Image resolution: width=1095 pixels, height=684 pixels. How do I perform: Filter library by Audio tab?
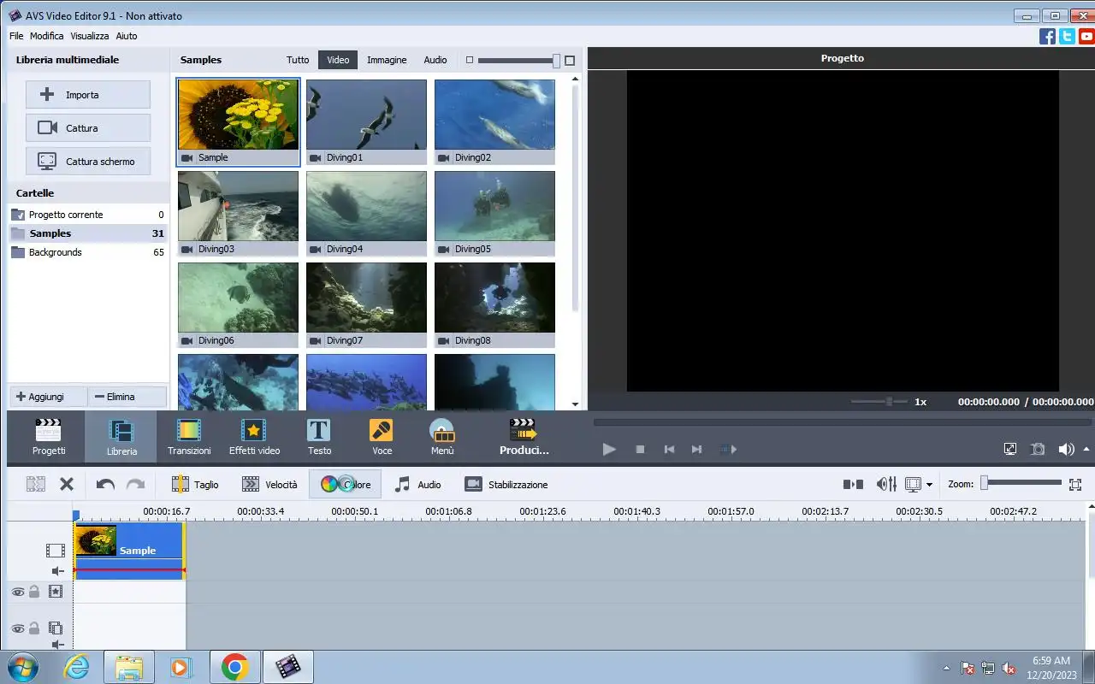pyautogui.click(x=435, y=60)
